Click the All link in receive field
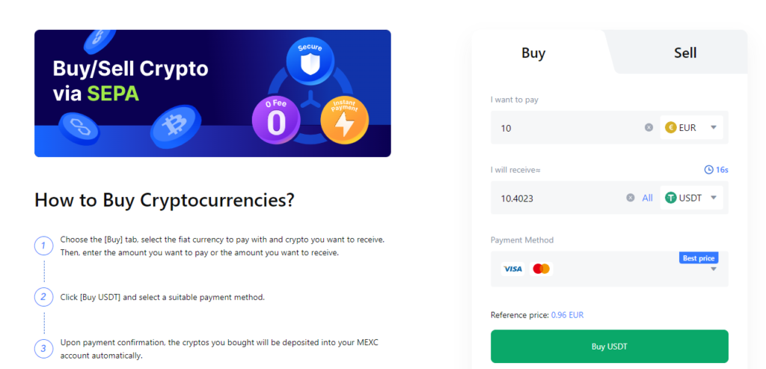 [648, 198]
